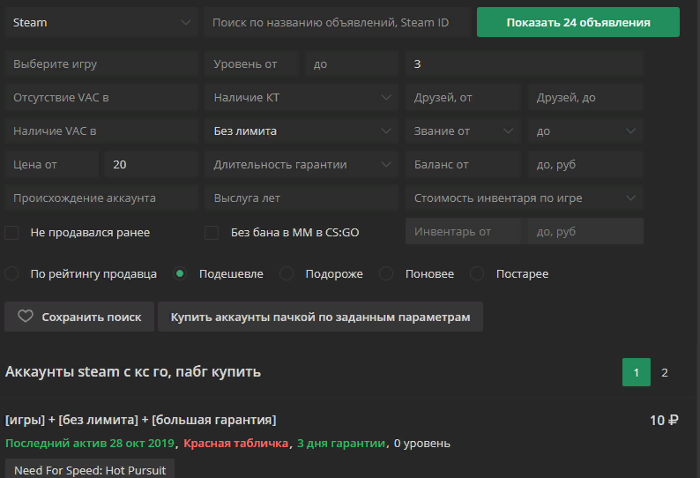Click the heading Аккаунты steam с кс го, пабг купить
This screenshot has width=700, height=478.
(x=132, y=371)
